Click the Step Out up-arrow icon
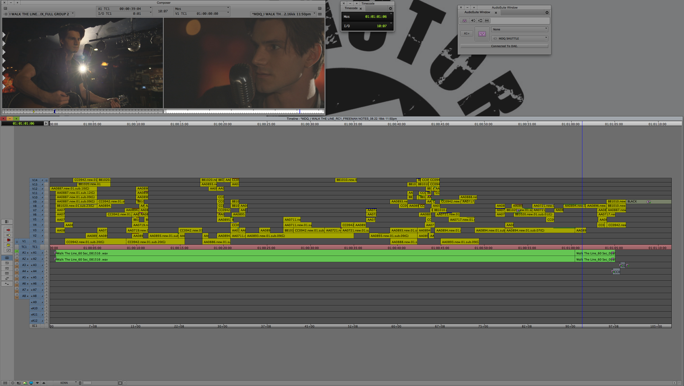The image size is (684, 386). coord(44,383)
